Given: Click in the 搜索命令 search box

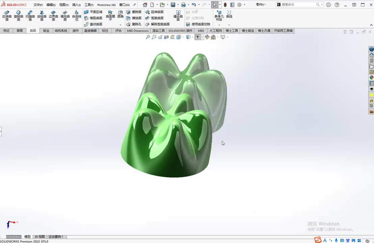Looking at the screenshot, I should 299,4.
